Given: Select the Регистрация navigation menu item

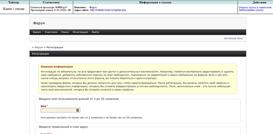Looking at the screenshot, I should pyautogui.click(x=80, y=32).
